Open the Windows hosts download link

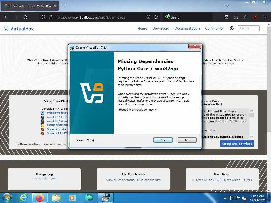pos(57,113)
